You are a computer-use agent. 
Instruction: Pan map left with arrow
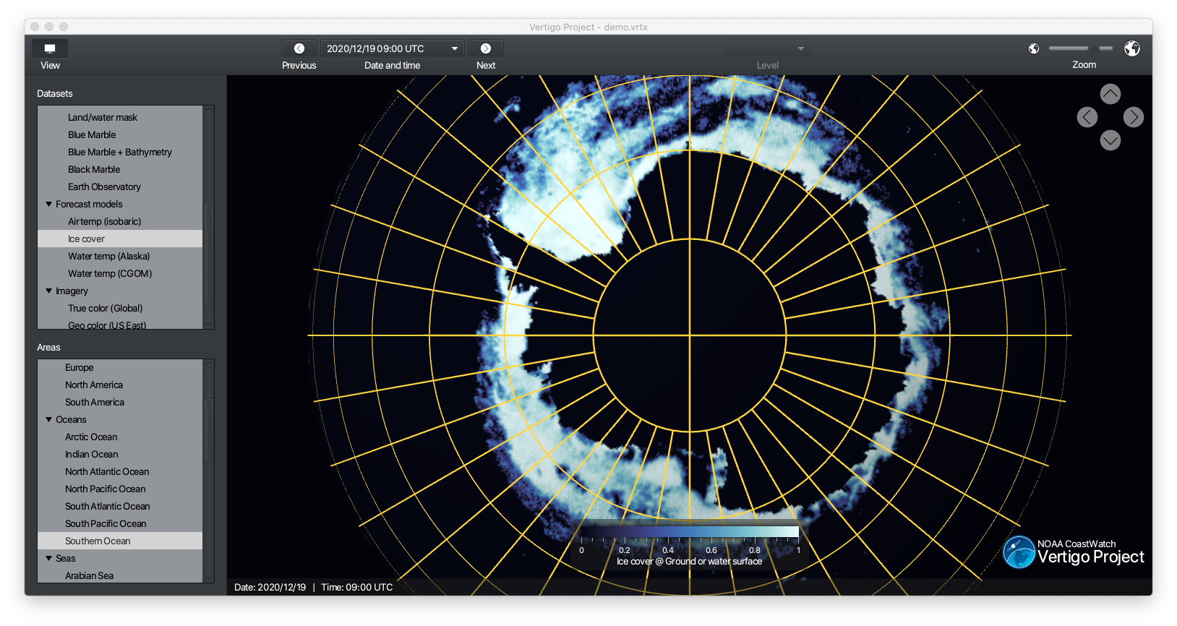coord(1087,117)
